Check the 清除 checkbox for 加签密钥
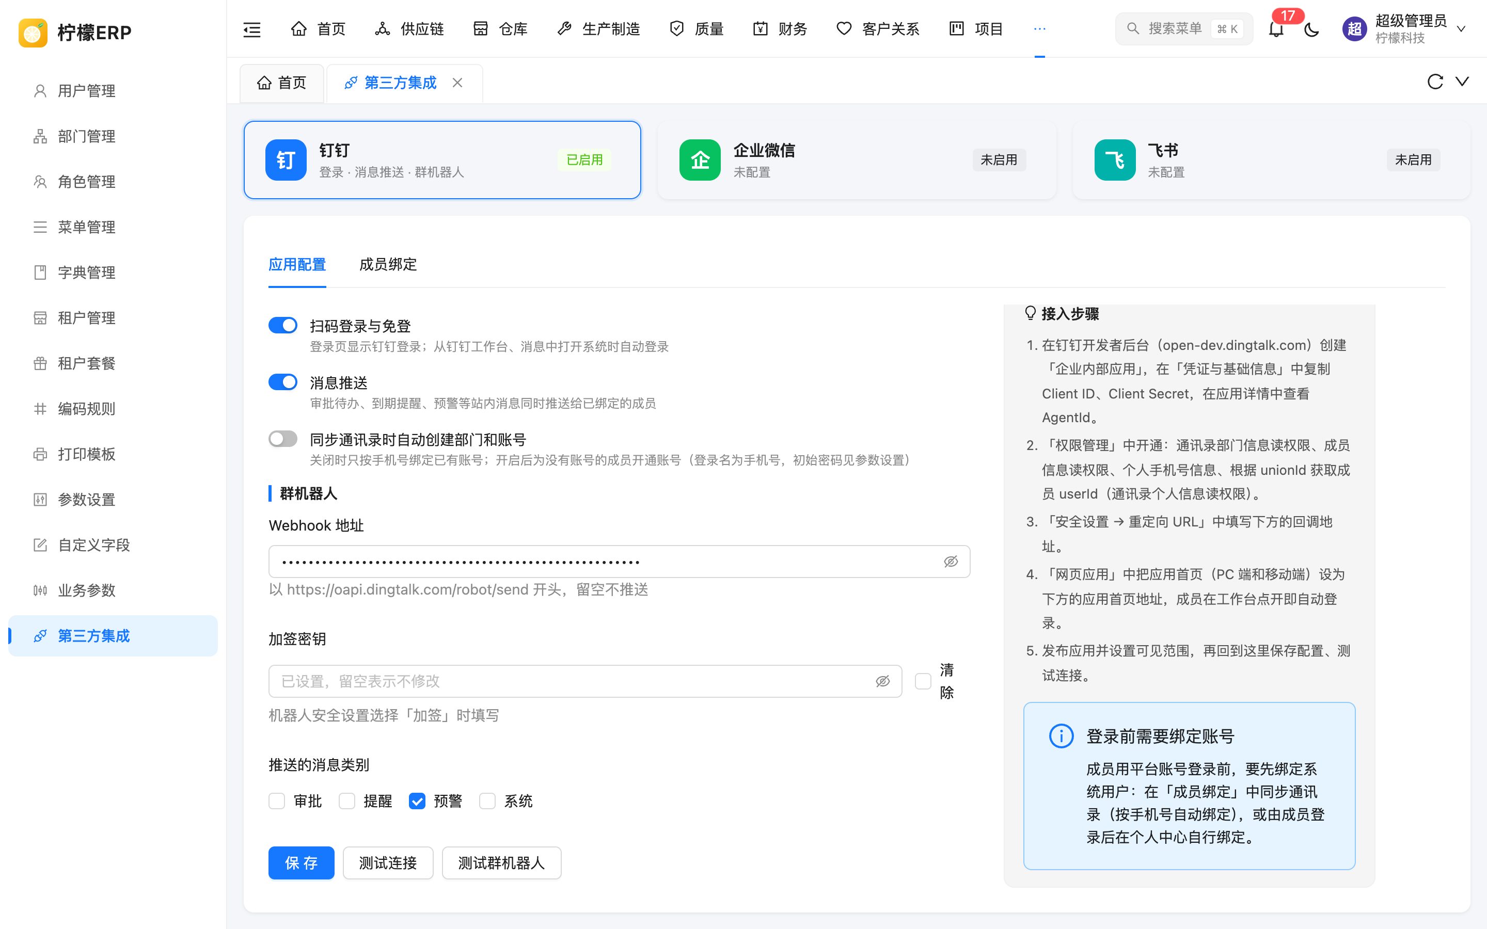 pyautogui.click(x=923, y=681)
